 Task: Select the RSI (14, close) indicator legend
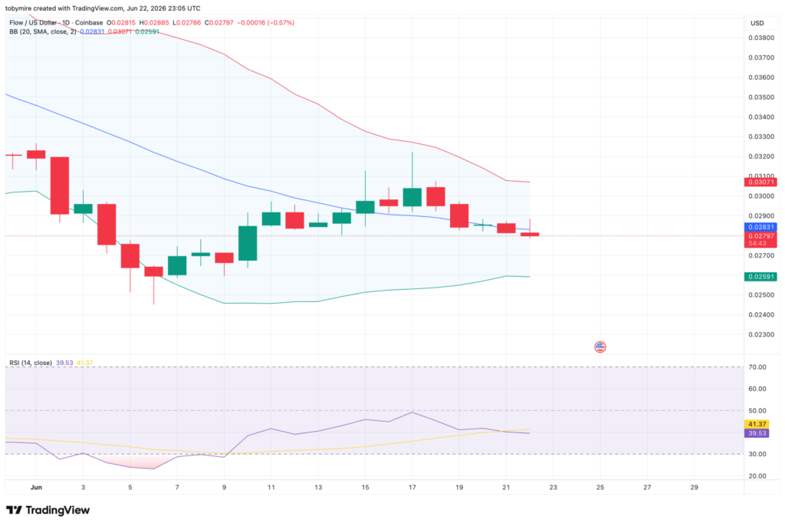point(31,363)
